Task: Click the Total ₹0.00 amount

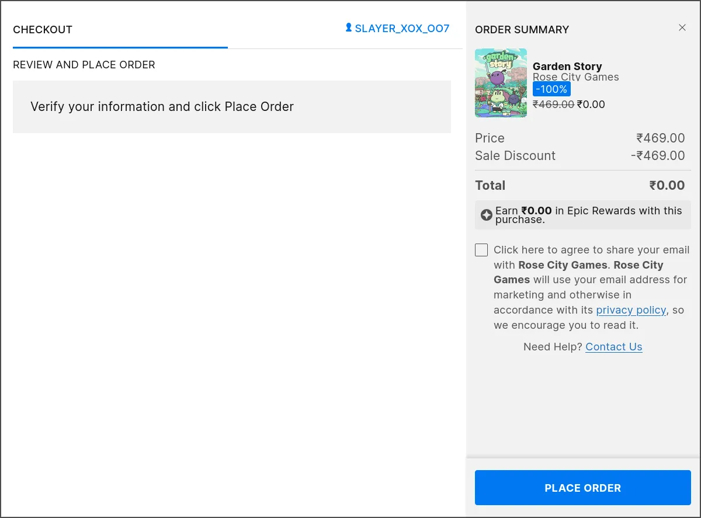Action: point(667,186)
